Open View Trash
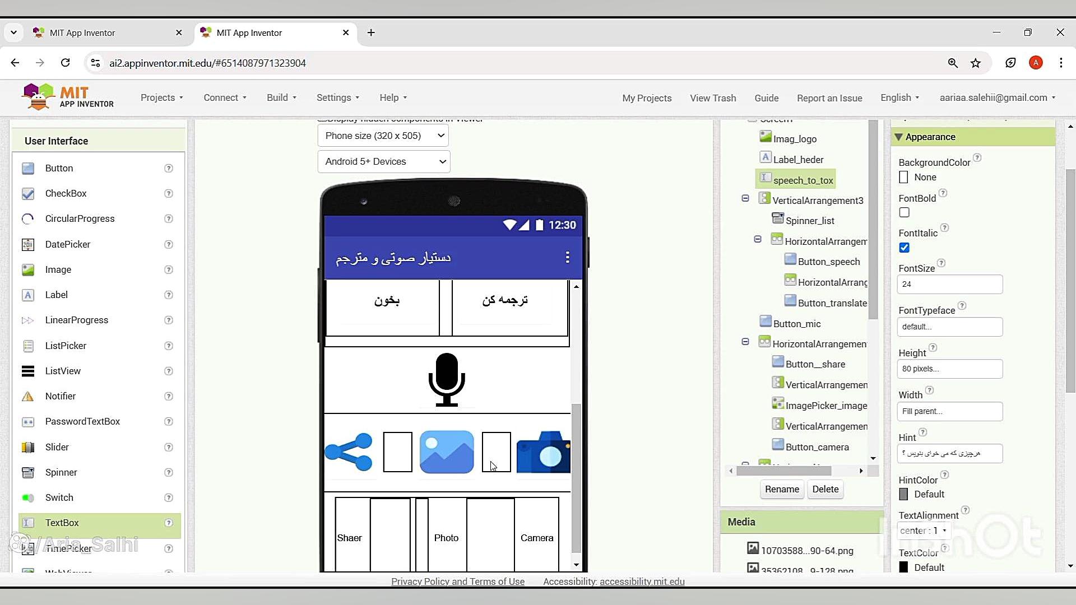Screen dimensions: 1076x605 (713, 98)
